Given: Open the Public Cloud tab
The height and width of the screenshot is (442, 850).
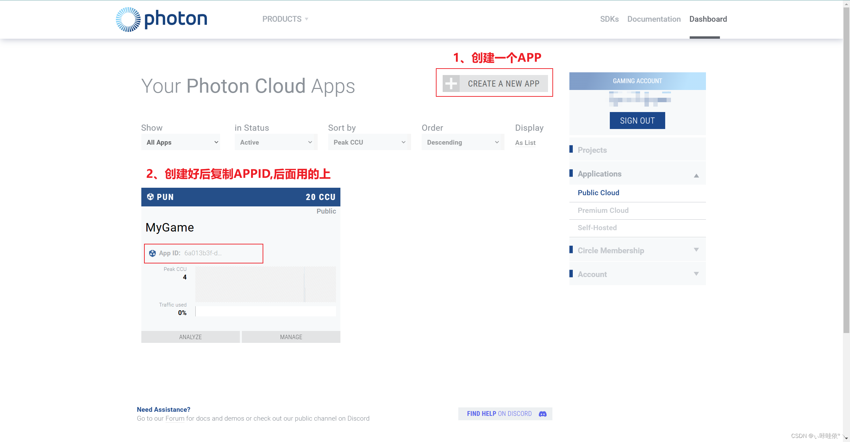Looking at the screenshot, I should [599, 192].
